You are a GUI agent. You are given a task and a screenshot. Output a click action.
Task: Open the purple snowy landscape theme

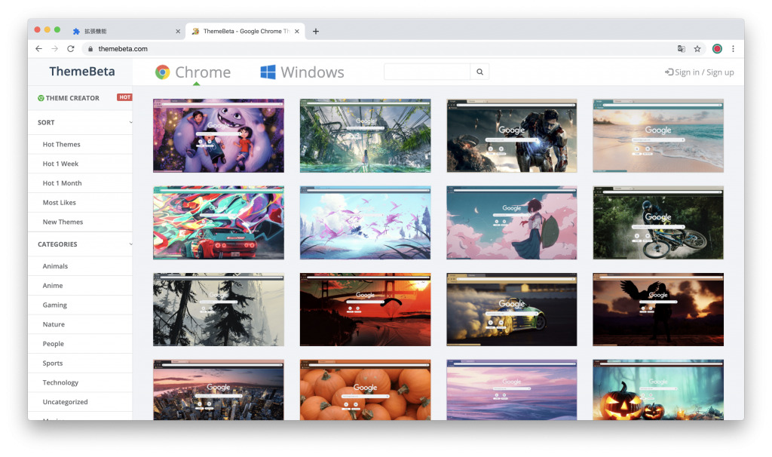(512, 390)
